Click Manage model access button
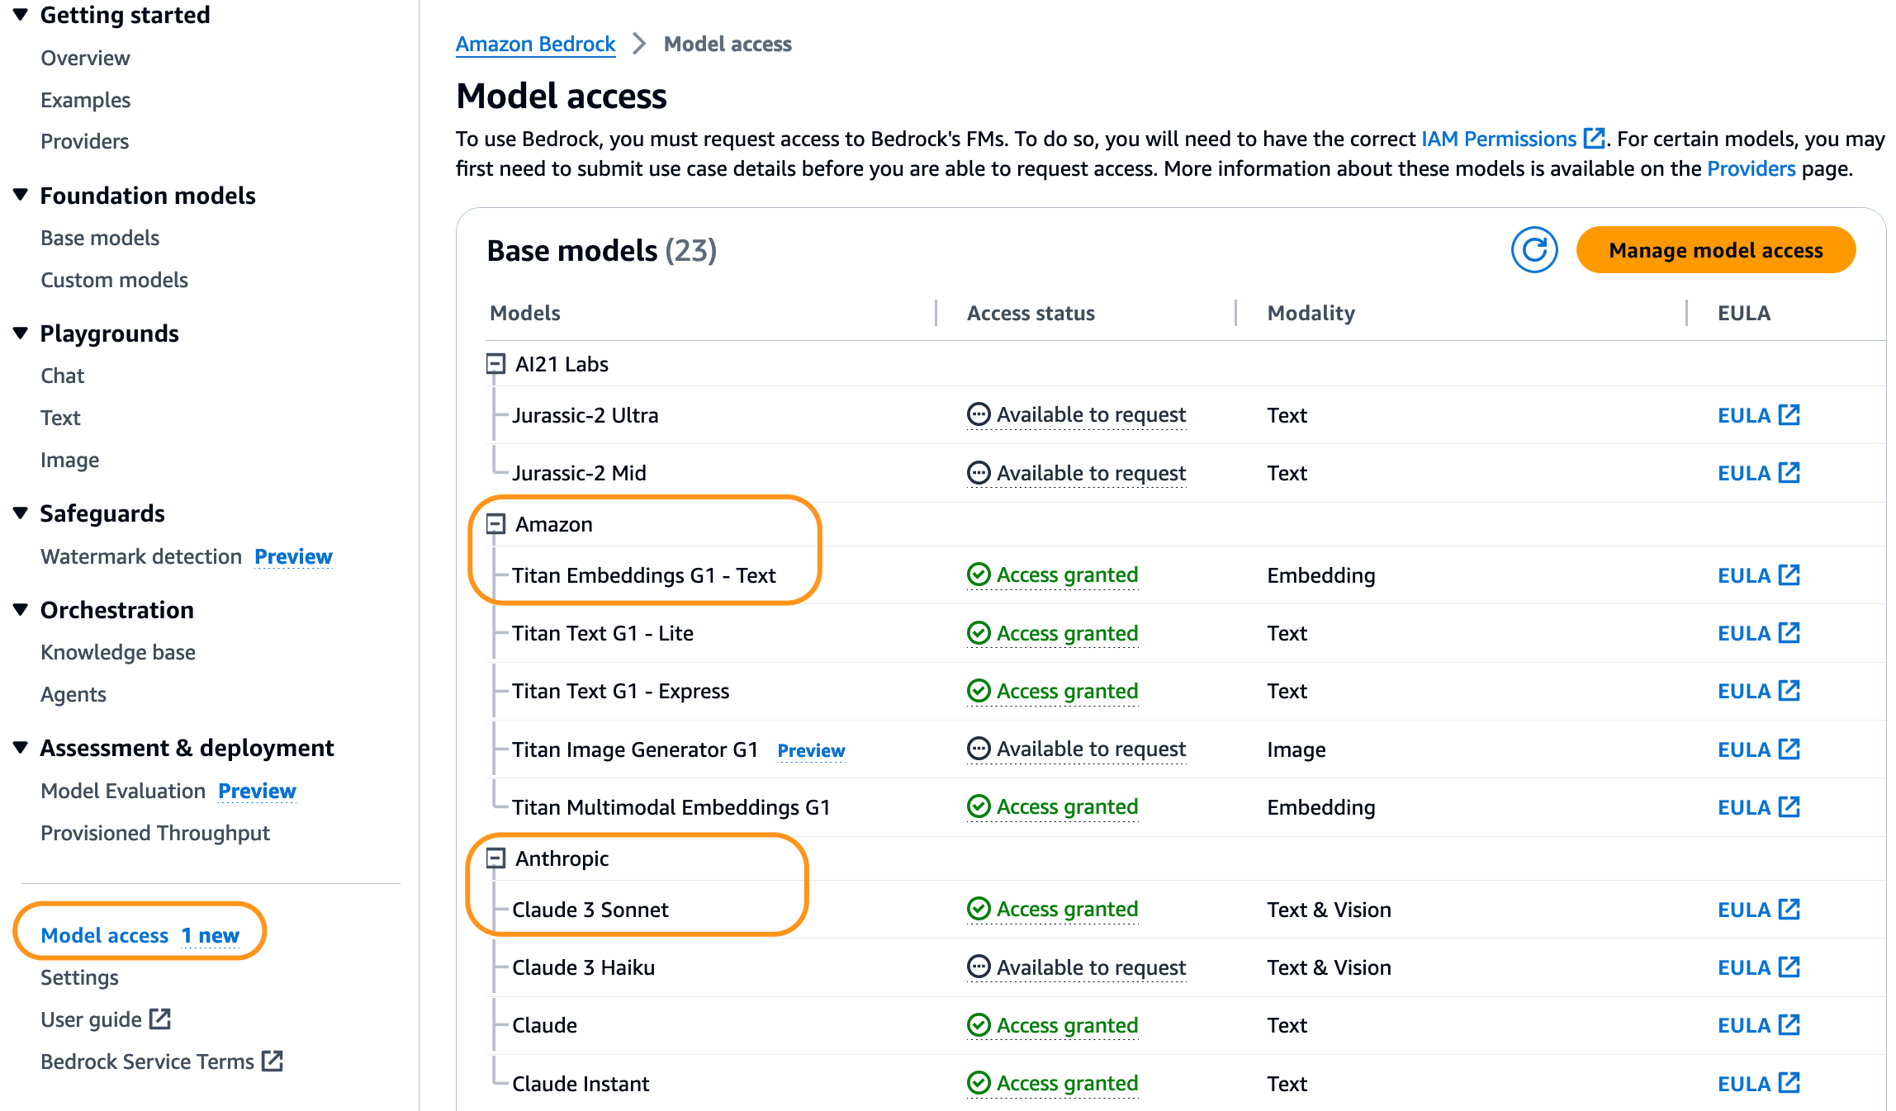The image size is (1896, 1111). [x=1715, y=250]
